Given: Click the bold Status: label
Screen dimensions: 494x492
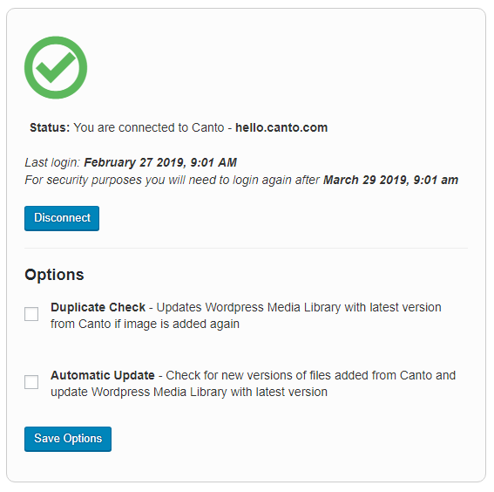Looking at the screenshot, I should tap(50, 127).
